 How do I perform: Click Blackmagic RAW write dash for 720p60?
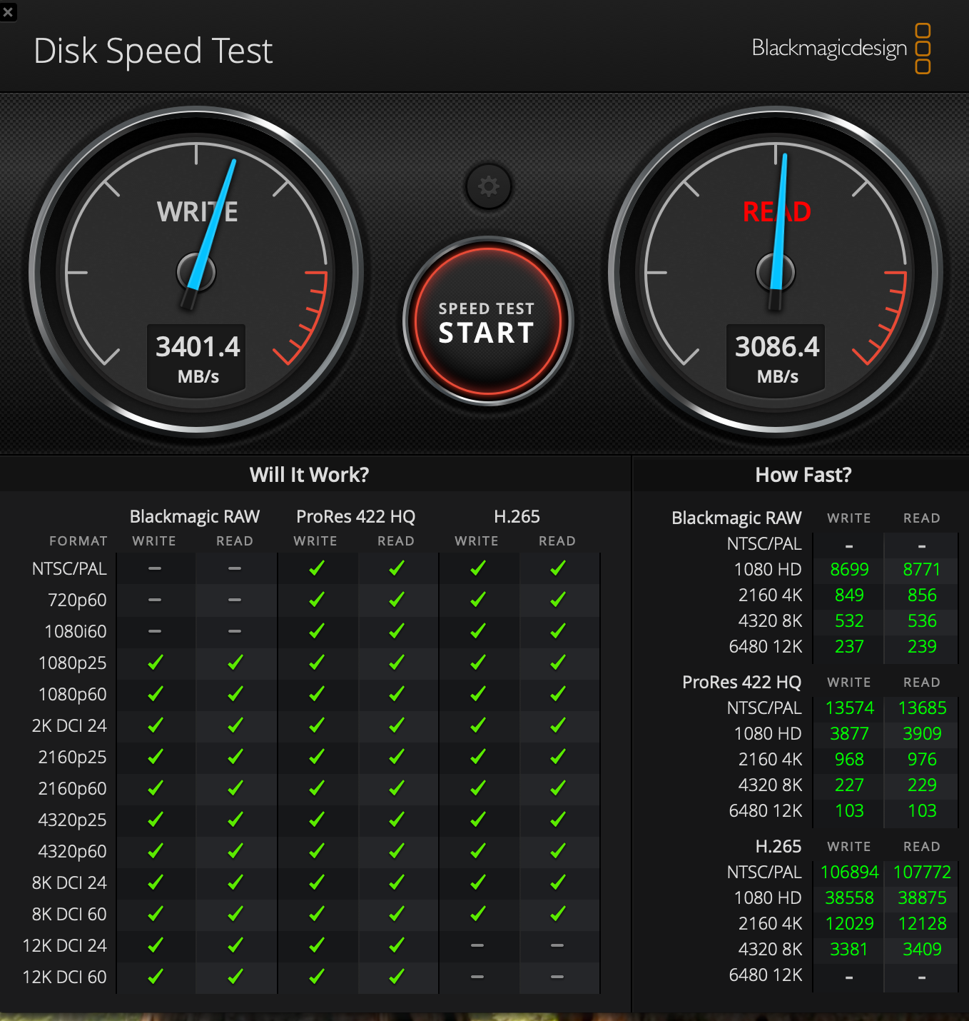pos(155,600)
